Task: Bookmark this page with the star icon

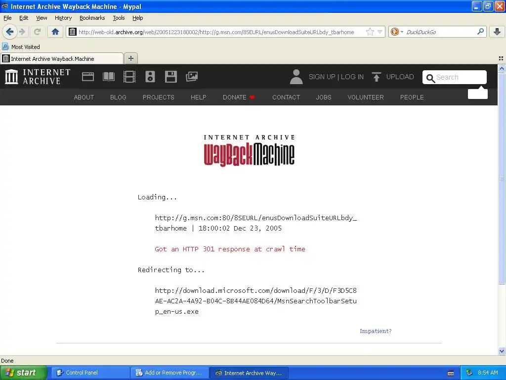Action: click(x=370, y=32)
